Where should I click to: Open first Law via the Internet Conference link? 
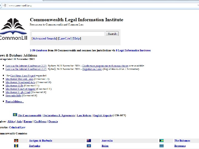tap(26, 66)
